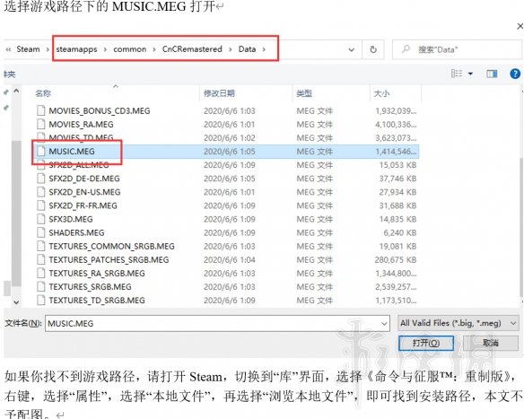This screenshot has width=524, height=419.
Task: Click navigation pane scroll up arrow
Action: click(16, 91)
